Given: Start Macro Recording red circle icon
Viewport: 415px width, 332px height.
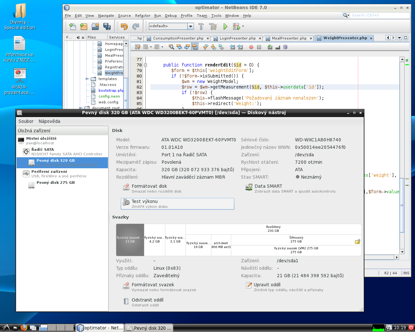Looking at the screenshot, I should coord(251,47).
